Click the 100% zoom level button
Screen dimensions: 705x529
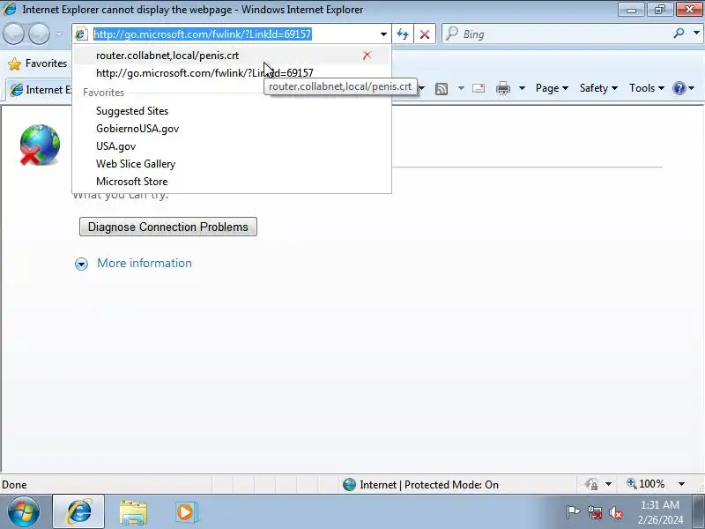[x=646, y=484]
